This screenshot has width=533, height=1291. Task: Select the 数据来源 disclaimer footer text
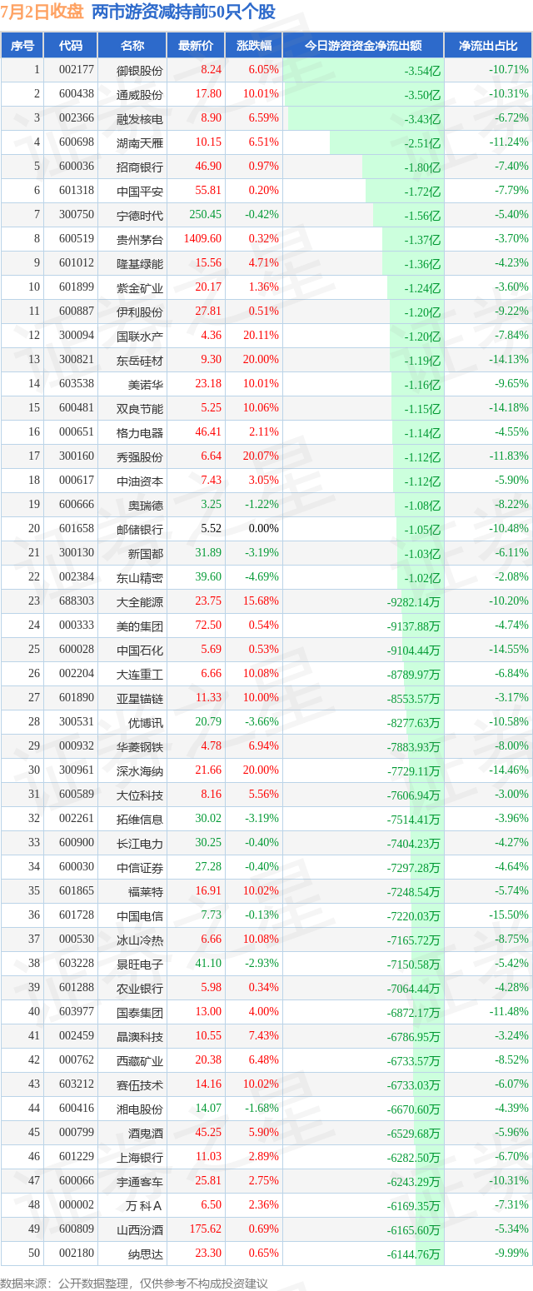tap(134, 1284)
